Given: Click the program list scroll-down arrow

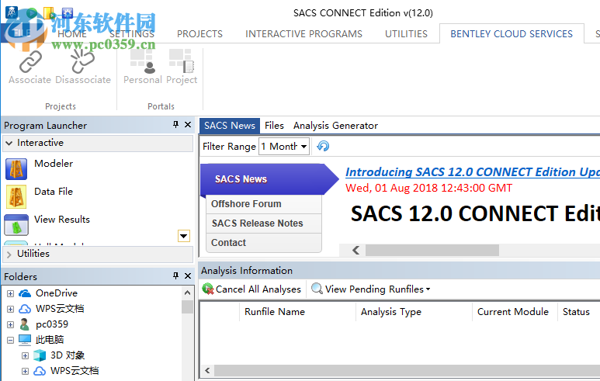Looking at the screenshot, I should (184, 236).
